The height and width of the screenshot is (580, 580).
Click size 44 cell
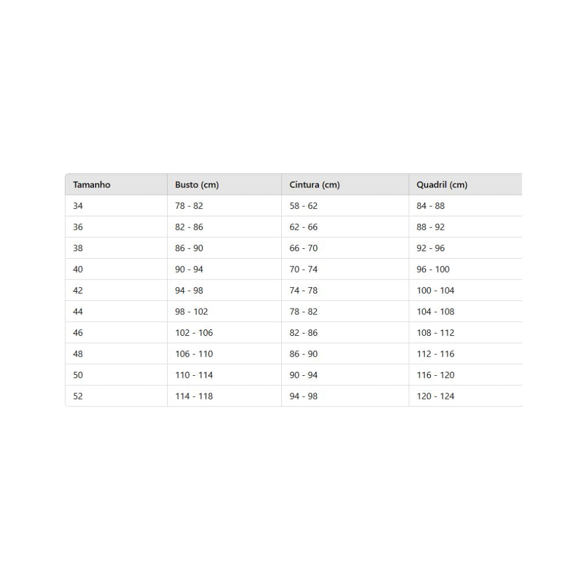pyautogui.click(x=78, y=311)
